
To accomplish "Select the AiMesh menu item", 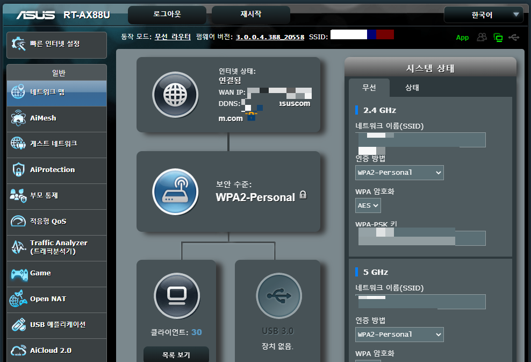I will (56, 118).
